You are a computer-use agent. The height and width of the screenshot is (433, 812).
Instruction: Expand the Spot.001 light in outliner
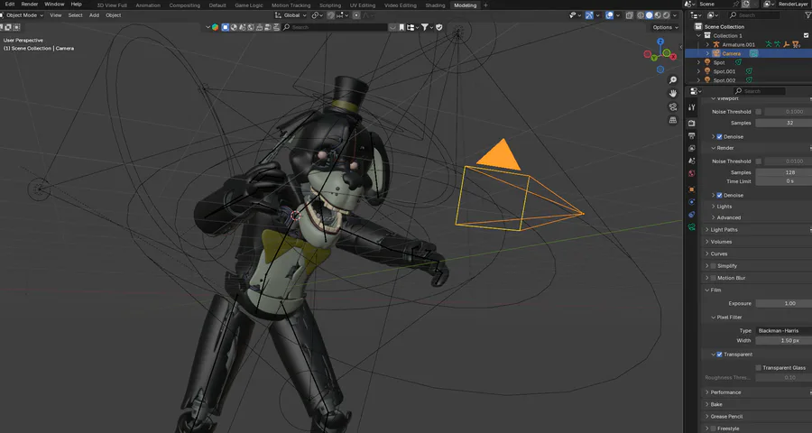click(x=698, y=71)
